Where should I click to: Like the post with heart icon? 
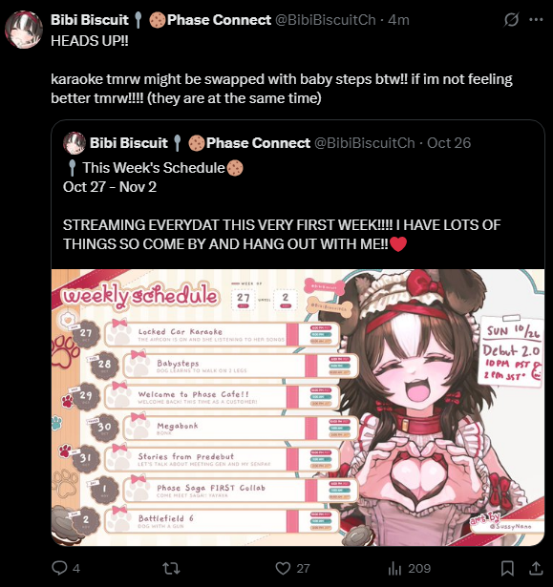coord(283,568)
